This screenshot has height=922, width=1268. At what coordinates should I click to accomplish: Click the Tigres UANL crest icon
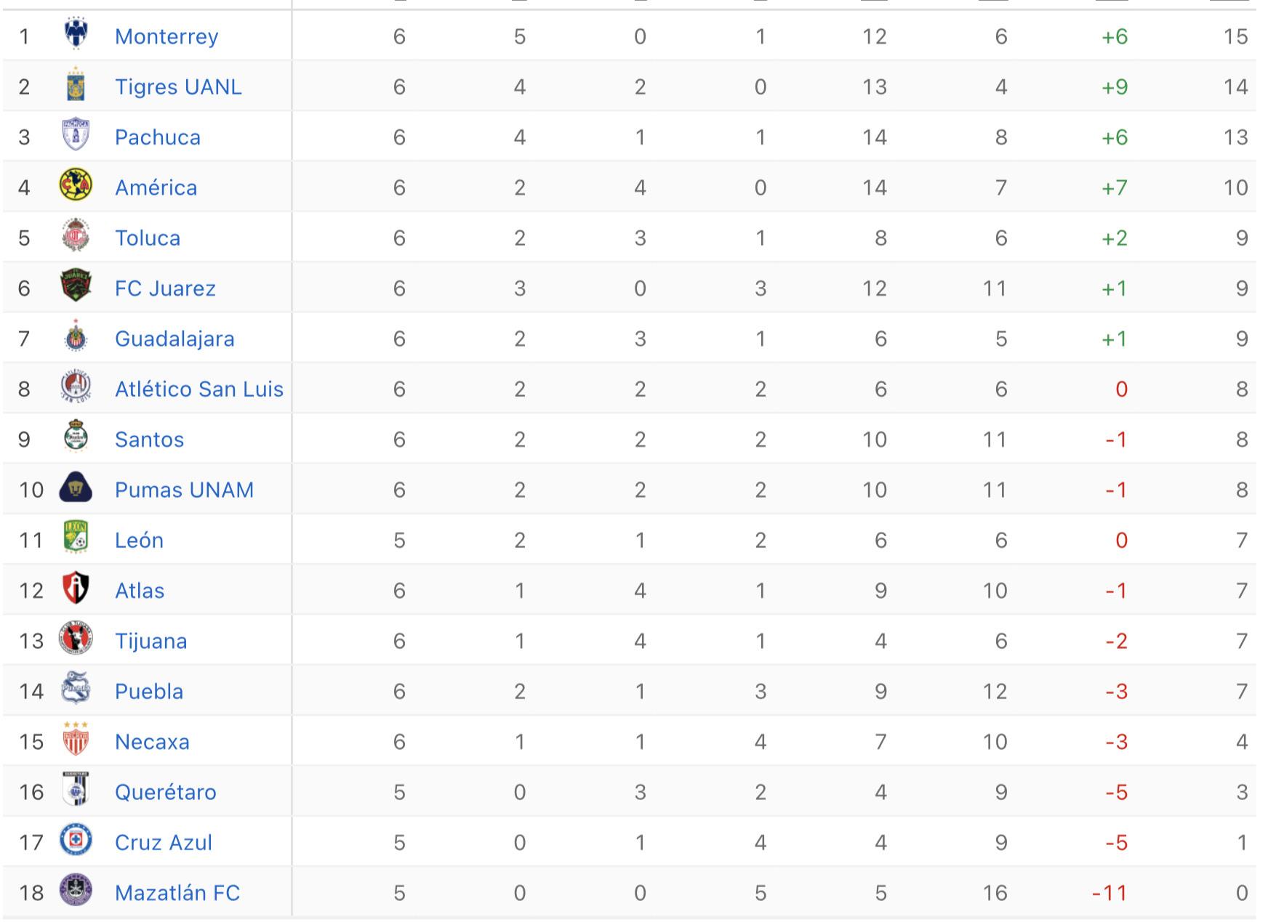pos(76,85)
